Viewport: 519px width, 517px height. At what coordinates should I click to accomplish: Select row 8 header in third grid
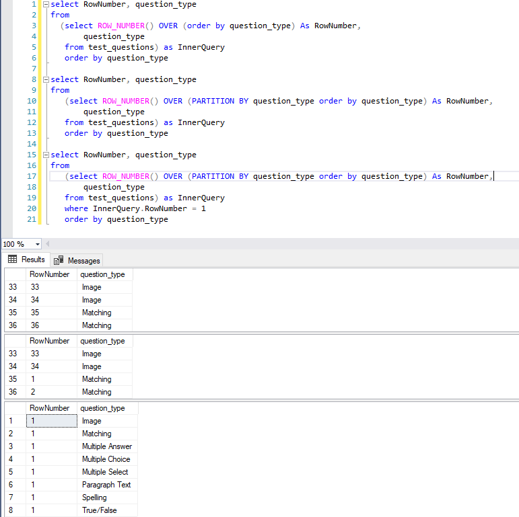(x=15, y=510)
